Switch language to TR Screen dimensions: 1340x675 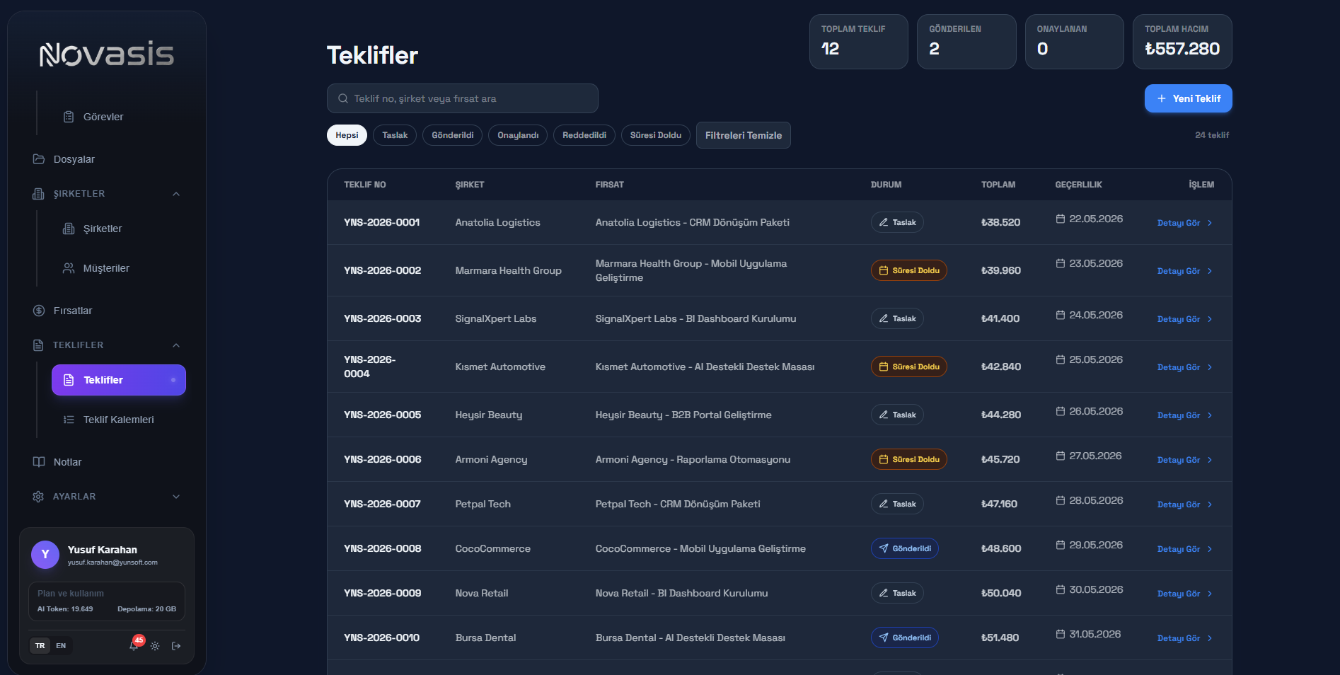[x=40, y=646]
